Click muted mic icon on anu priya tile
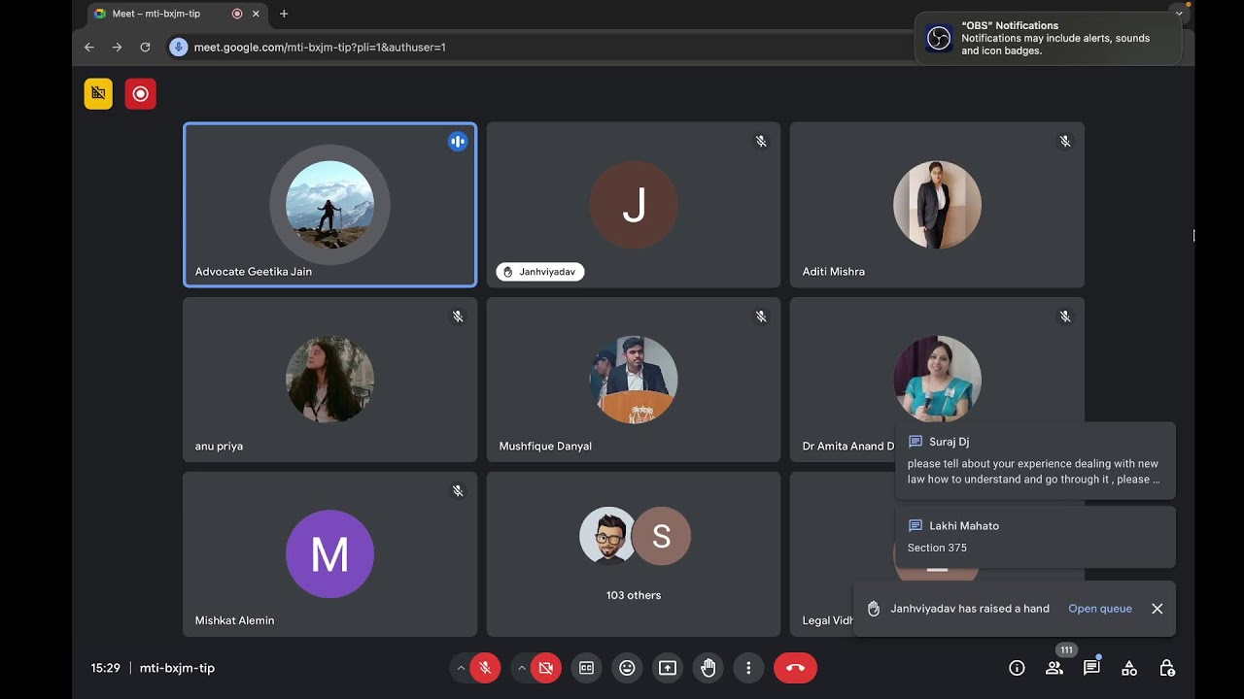1244x699 pixels. click(458, 316)
